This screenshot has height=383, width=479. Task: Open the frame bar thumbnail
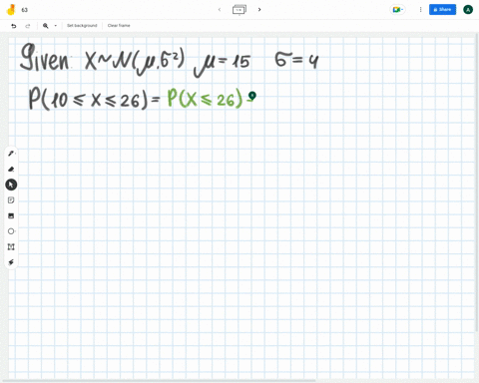pos(239,10)
